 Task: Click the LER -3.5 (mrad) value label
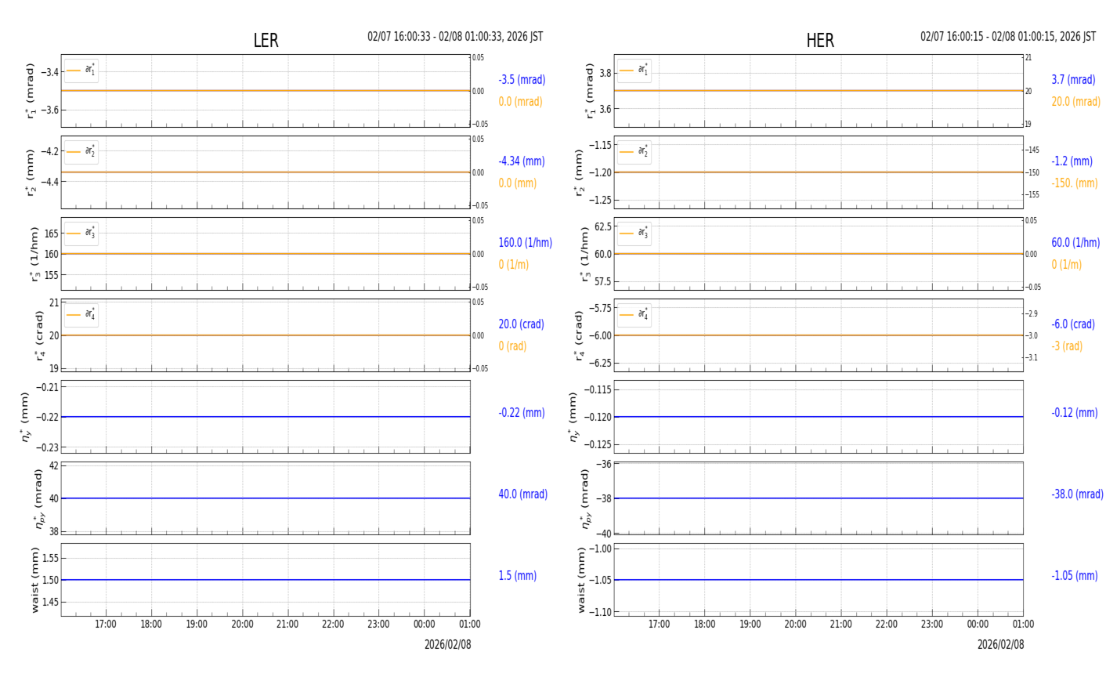pos(522,80)
